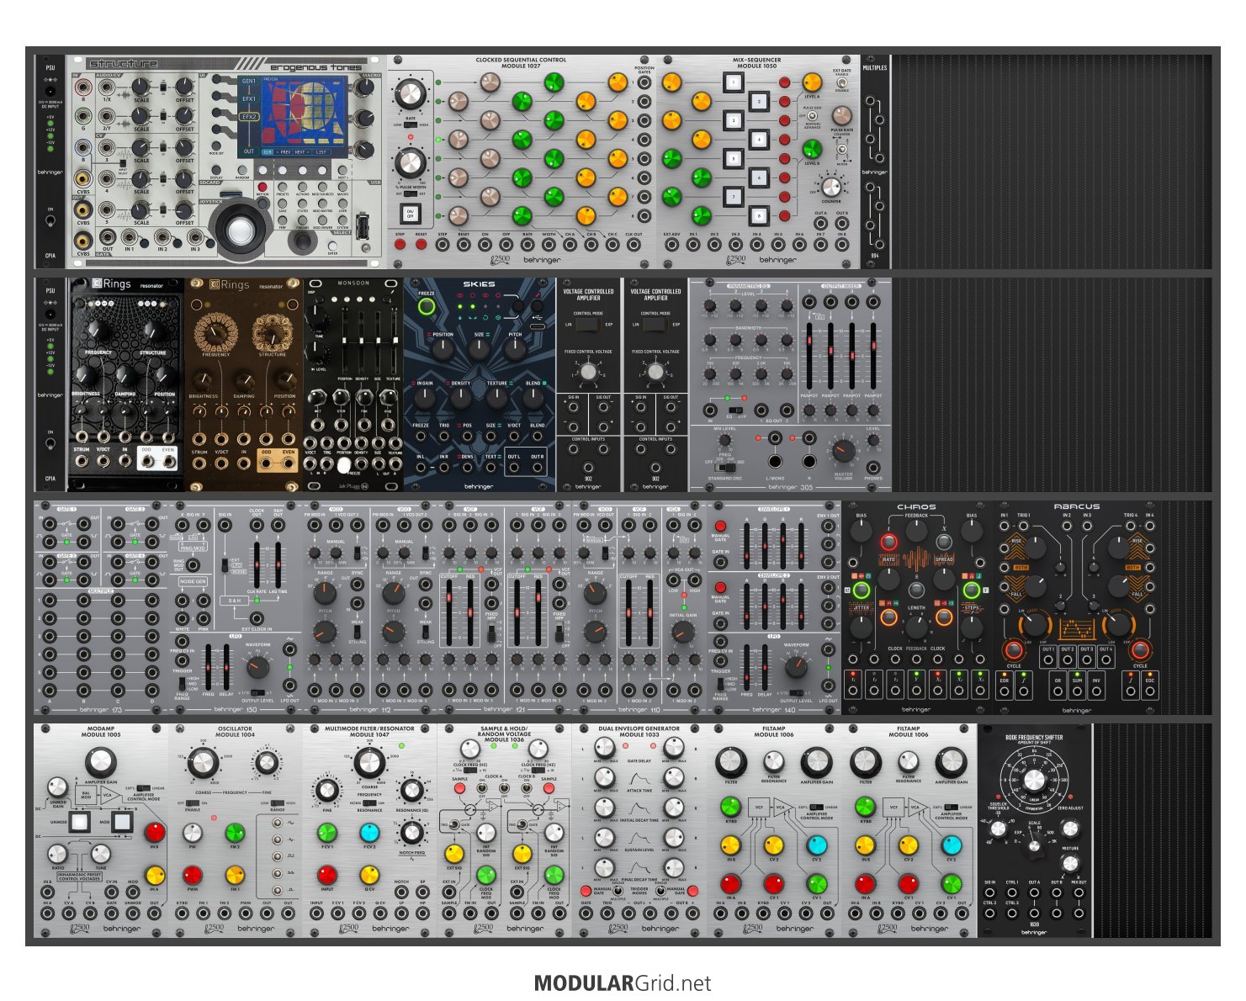The height and width of the screenshot is (1001, 1246).
Task: Click the NOTCH FREQ knob on Filter 1047
Action: click(x=411, y=833)
